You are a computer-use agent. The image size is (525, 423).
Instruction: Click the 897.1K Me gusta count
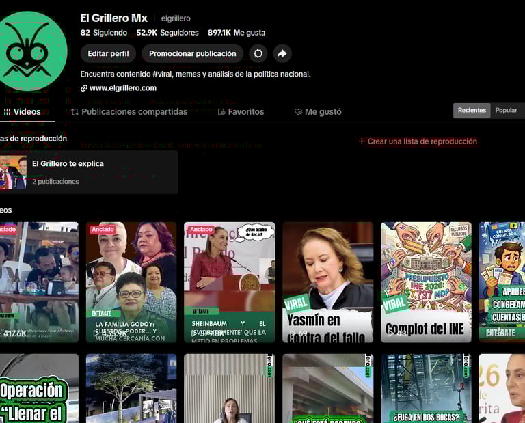click(x=237, y=33)
